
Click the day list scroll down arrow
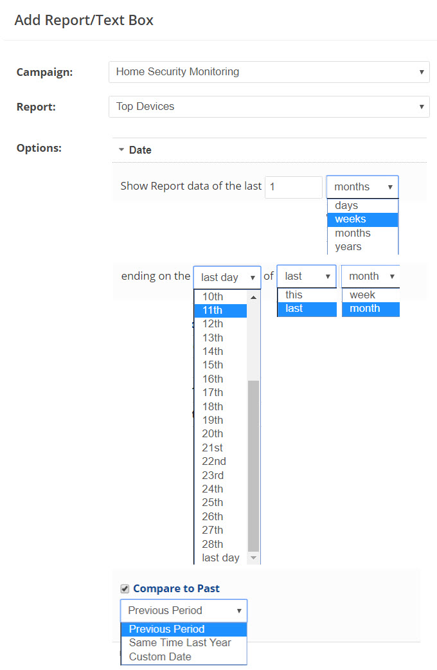click(253, 557)
